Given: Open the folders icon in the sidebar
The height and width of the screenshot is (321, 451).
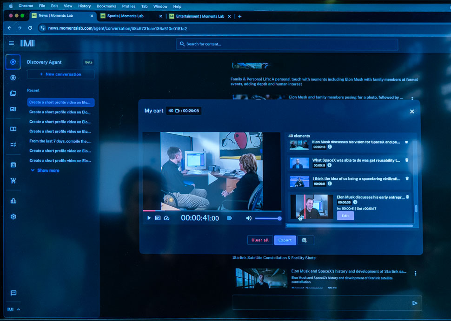Looking at the screenshot, I should tap(13, 93).
